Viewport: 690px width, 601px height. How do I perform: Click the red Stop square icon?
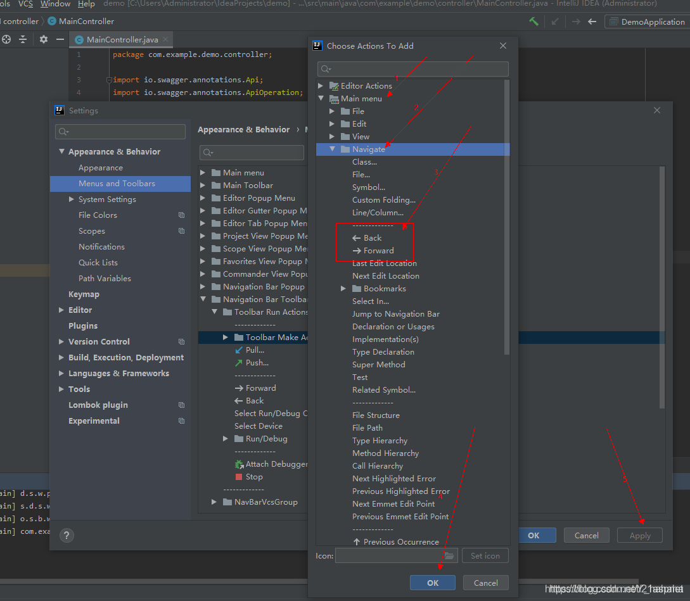pos(239,477)
